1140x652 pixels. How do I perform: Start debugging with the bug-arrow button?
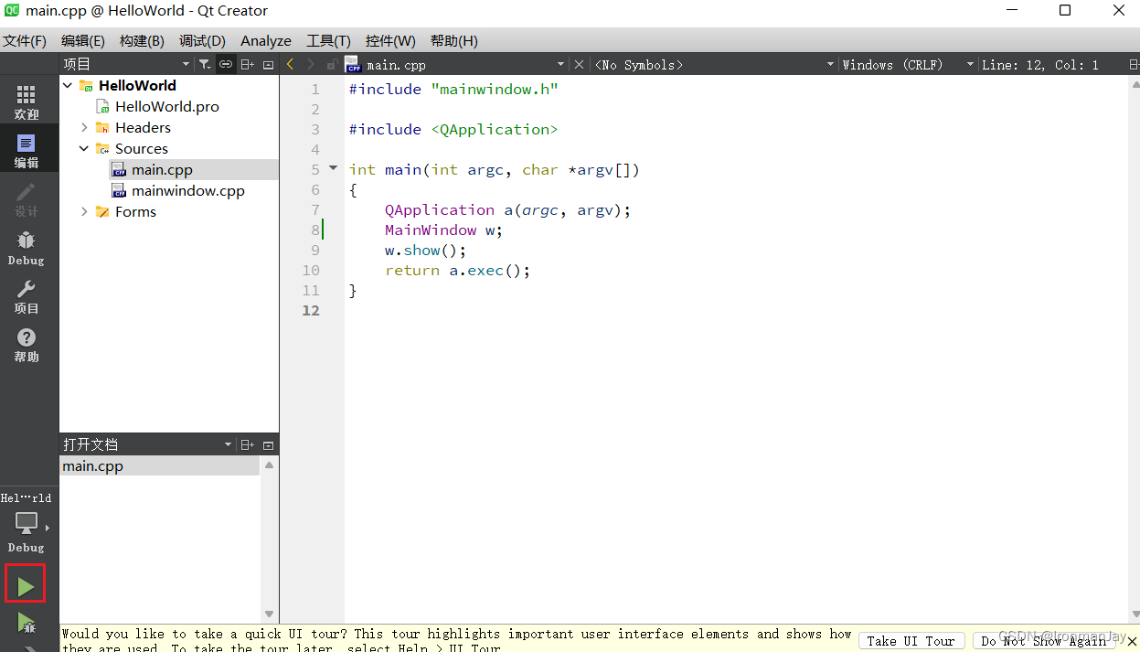[26, 625]
